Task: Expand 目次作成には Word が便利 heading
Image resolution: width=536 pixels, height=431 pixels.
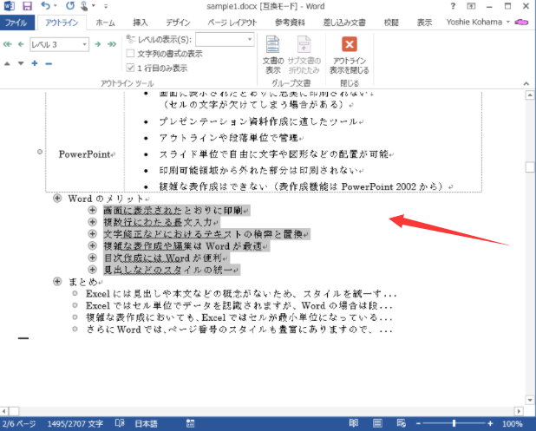Action: point(92,258)
